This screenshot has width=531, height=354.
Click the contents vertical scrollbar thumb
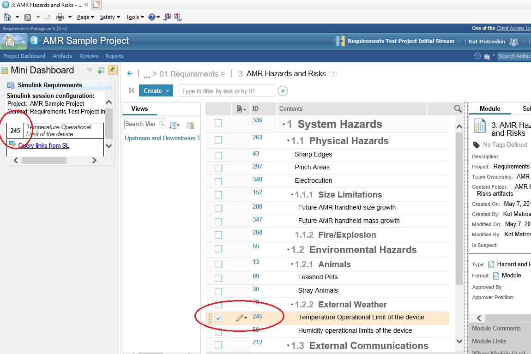[x=459, y=209]
